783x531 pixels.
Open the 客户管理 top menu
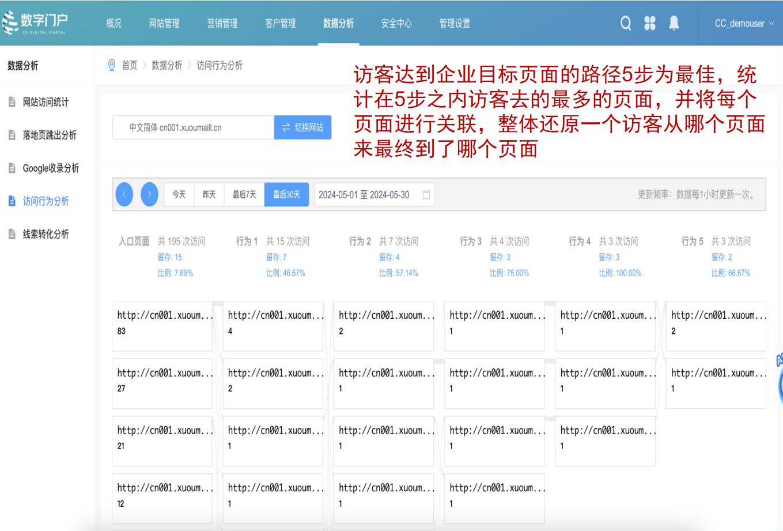(281, 23)
